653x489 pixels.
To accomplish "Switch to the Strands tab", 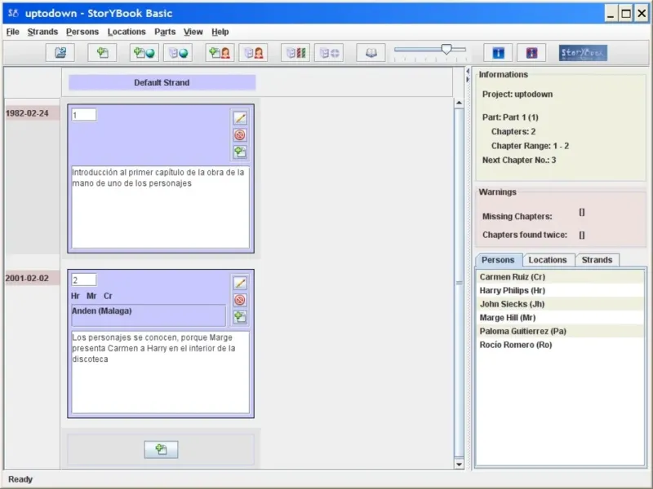I will pos(597,260).
